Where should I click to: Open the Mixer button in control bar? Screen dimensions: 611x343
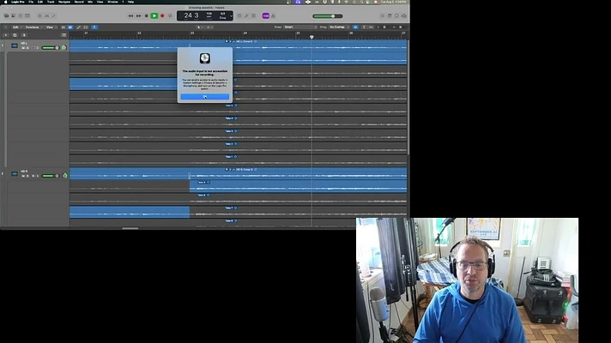tap(46, 16)
